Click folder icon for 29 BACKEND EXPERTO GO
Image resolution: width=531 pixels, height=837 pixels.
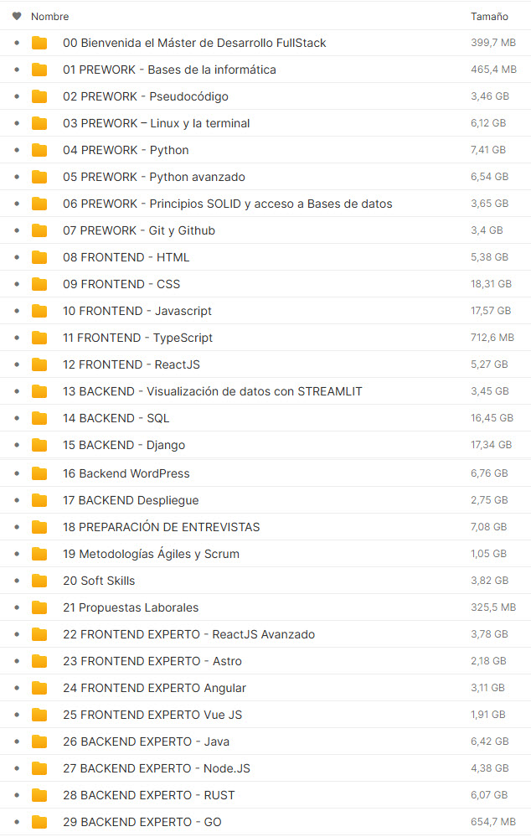coord(39,822)
